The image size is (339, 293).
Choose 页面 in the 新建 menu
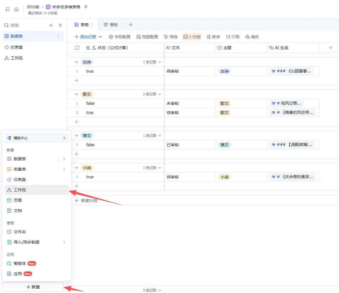[x=36, y=200]
